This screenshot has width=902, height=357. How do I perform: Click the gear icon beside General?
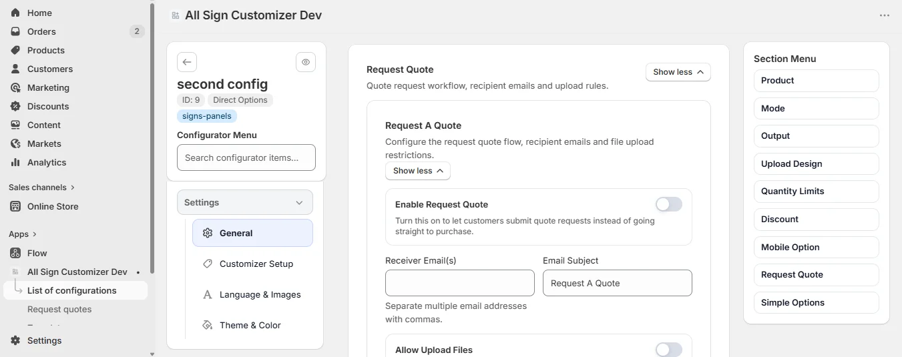coord(208,233)
